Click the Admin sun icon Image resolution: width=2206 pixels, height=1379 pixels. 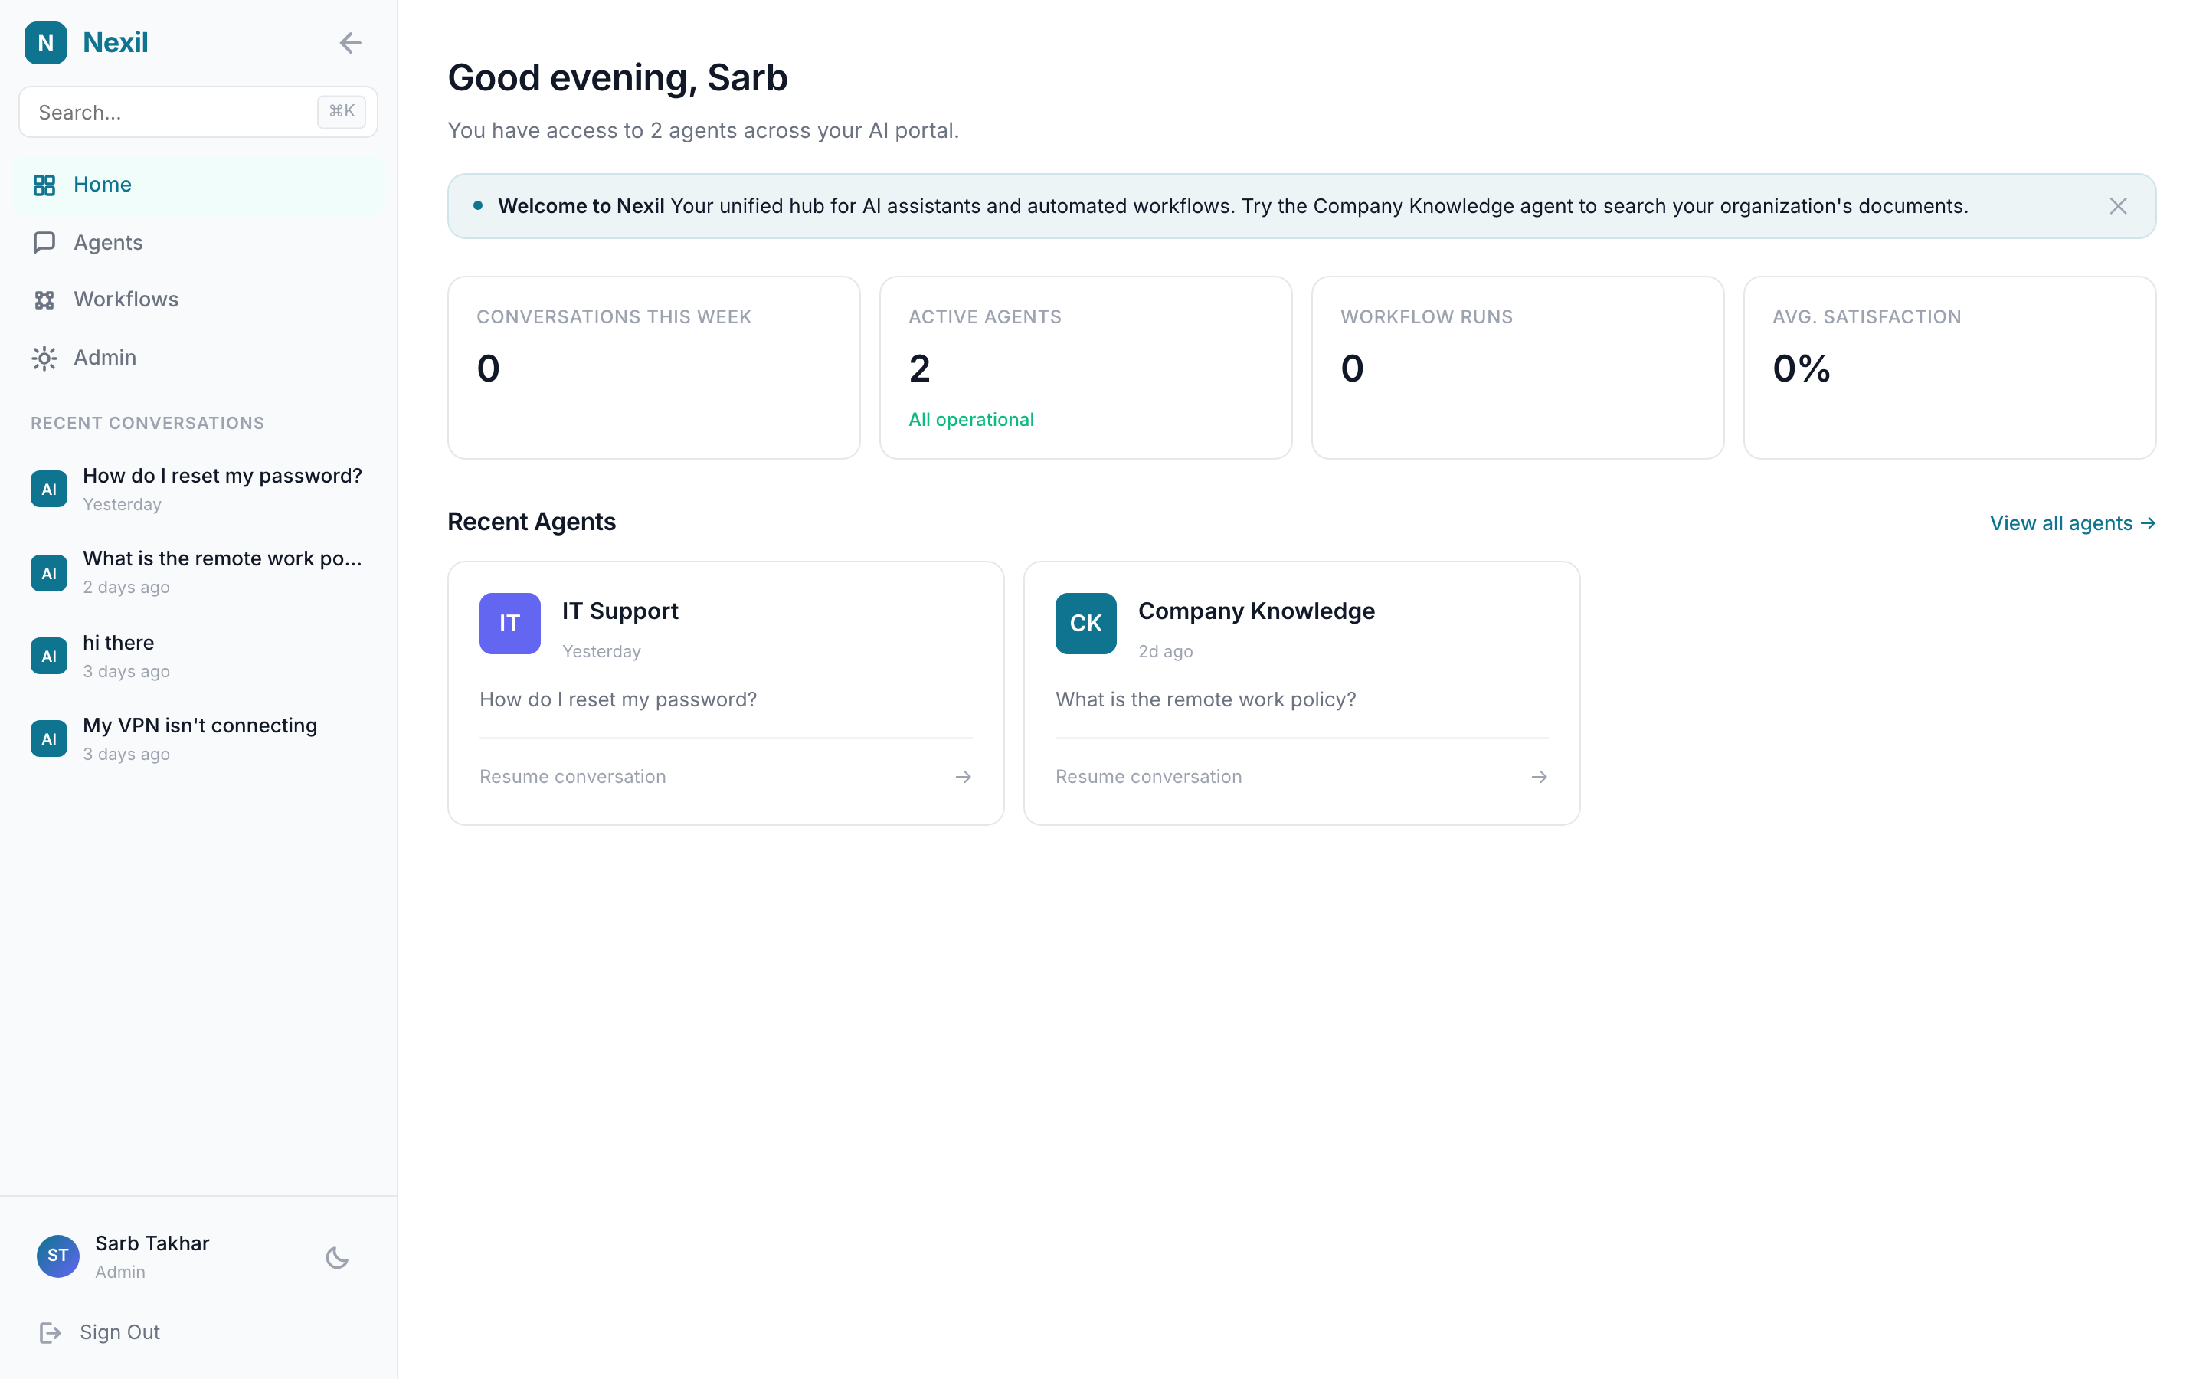pos(44,358)
